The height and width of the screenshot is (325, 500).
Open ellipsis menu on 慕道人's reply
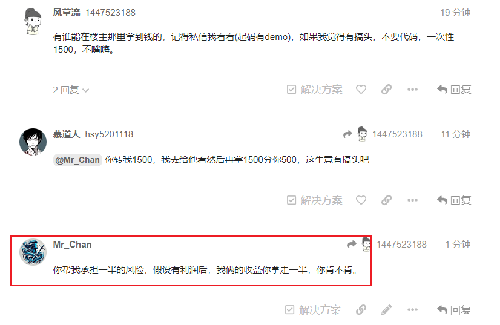(412, 200)
